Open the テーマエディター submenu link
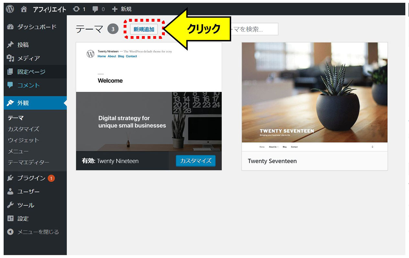409x258 pixels. coord(28,163)
